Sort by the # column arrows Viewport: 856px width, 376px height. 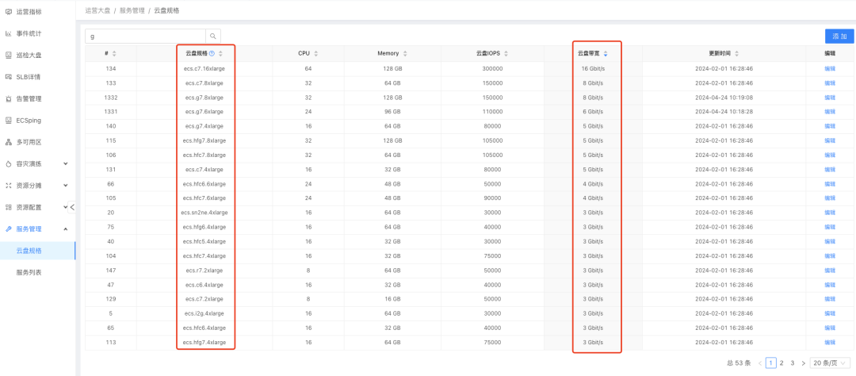click(x=114, y=54)
